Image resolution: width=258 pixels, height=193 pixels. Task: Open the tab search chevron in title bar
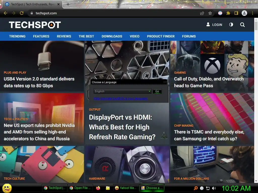tap(228, 4)
